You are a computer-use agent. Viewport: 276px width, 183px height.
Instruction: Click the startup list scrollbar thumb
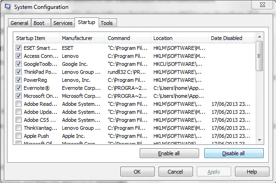tap(259, 56)
